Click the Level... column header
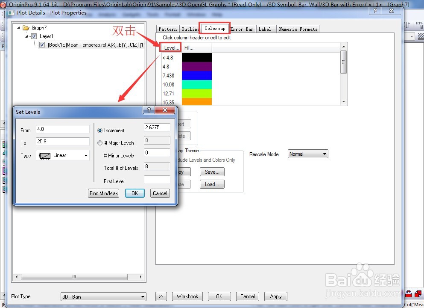Viewport: 424px width, 308px height. coord(172,48)
